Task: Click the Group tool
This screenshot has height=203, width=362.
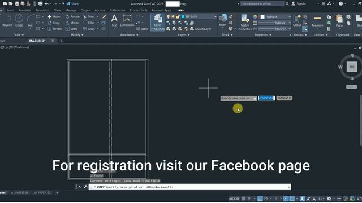Action: point(297,21)
